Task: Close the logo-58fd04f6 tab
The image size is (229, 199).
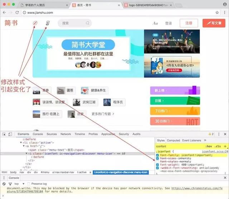Action: click(171, 5)
